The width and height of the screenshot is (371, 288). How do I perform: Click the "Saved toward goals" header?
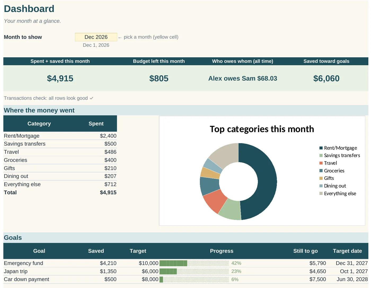[326, 61]
